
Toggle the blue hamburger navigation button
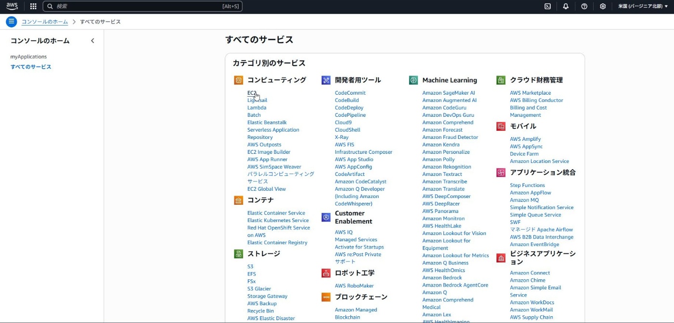[x=12, y=22]
